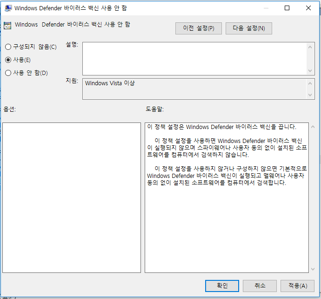
Task: Click the 'Windows Vista 이상' supported text
Action: click(x=110, y=83)
